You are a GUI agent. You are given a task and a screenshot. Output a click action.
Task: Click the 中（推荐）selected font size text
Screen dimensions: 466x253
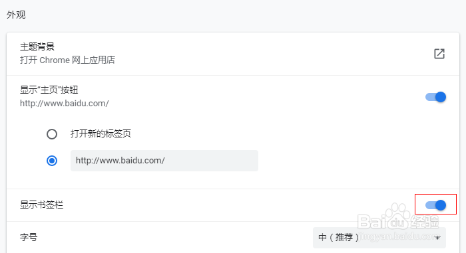point(339,237)
